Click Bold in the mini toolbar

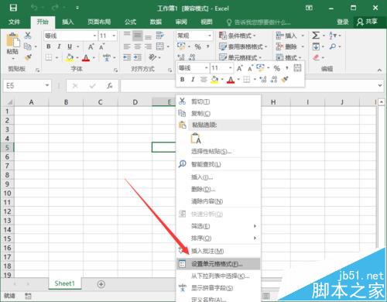(x=182, y=80)
